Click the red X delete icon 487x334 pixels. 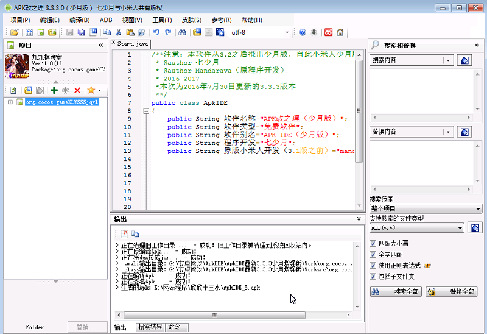[x=77, y=90]
